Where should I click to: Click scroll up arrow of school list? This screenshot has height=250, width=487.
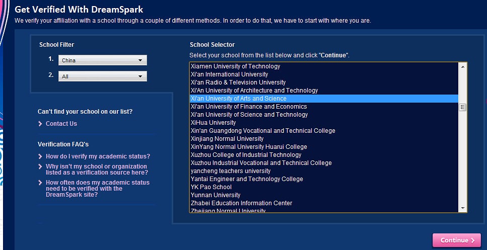point(463,66)
